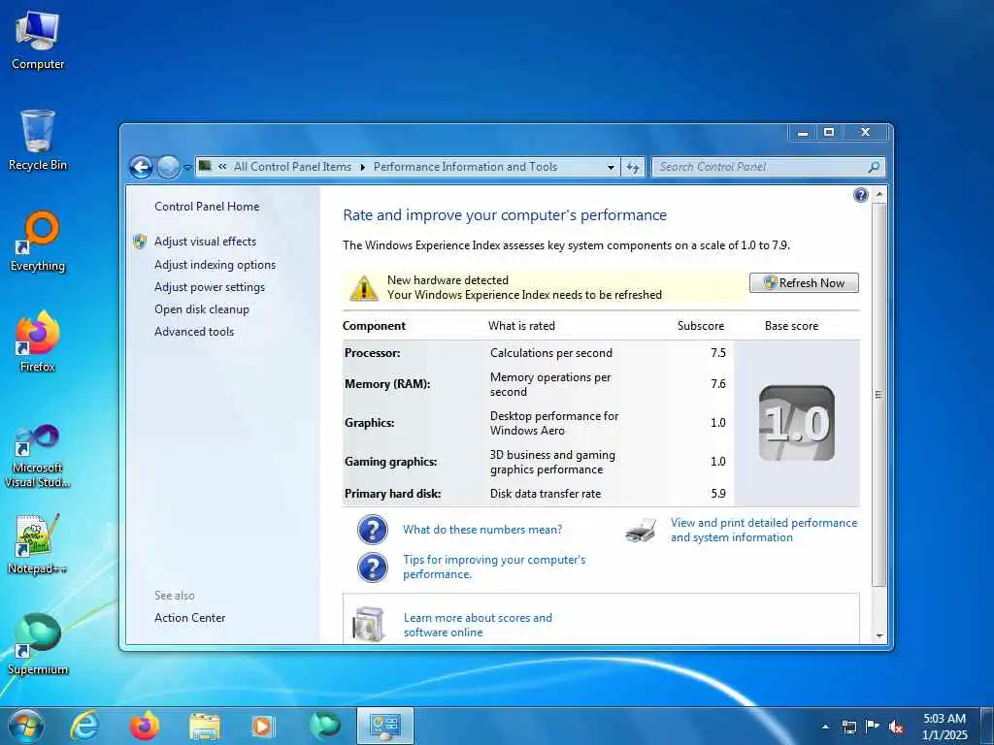Click the scrollbar down arrow
The image size is (994, 745).
[879, 635]
